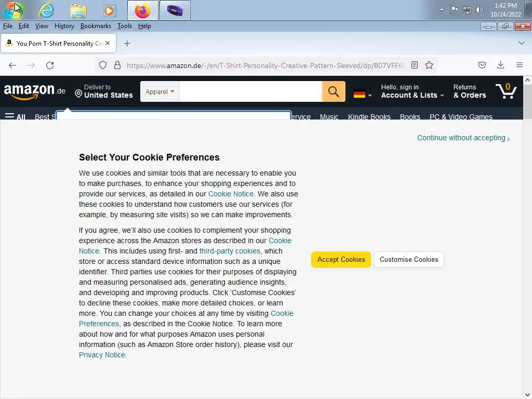This screenshot has width=532, height=399.
Task: Submit search with magnifier button
Action: (x=334, y=91)
